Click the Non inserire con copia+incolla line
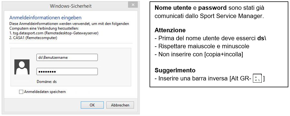This screenshot has height=116, width=290. click(199, 54)
